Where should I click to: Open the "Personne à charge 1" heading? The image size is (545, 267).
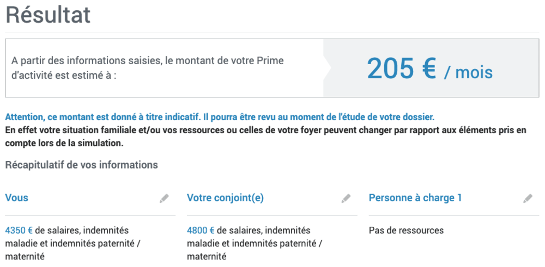[415, 198]
